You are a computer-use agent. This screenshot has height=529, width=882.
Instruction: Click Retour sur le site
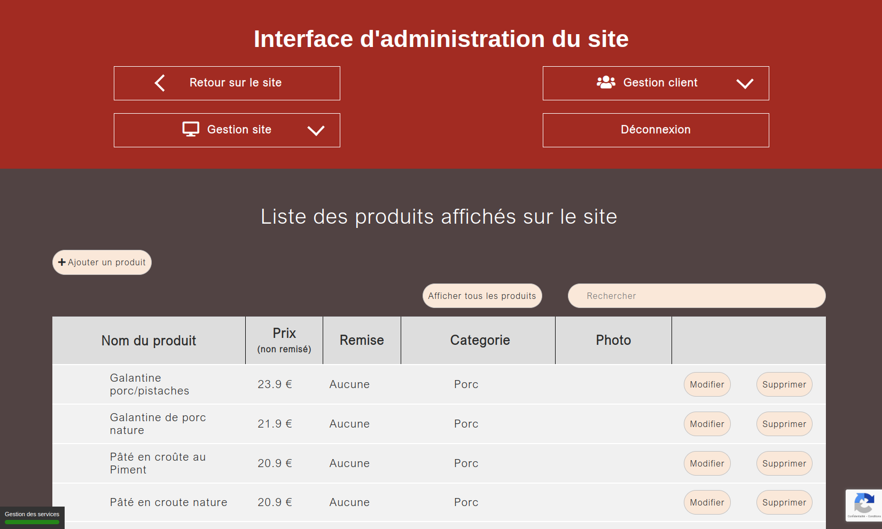pyautogui.click(x=227, y=83)
